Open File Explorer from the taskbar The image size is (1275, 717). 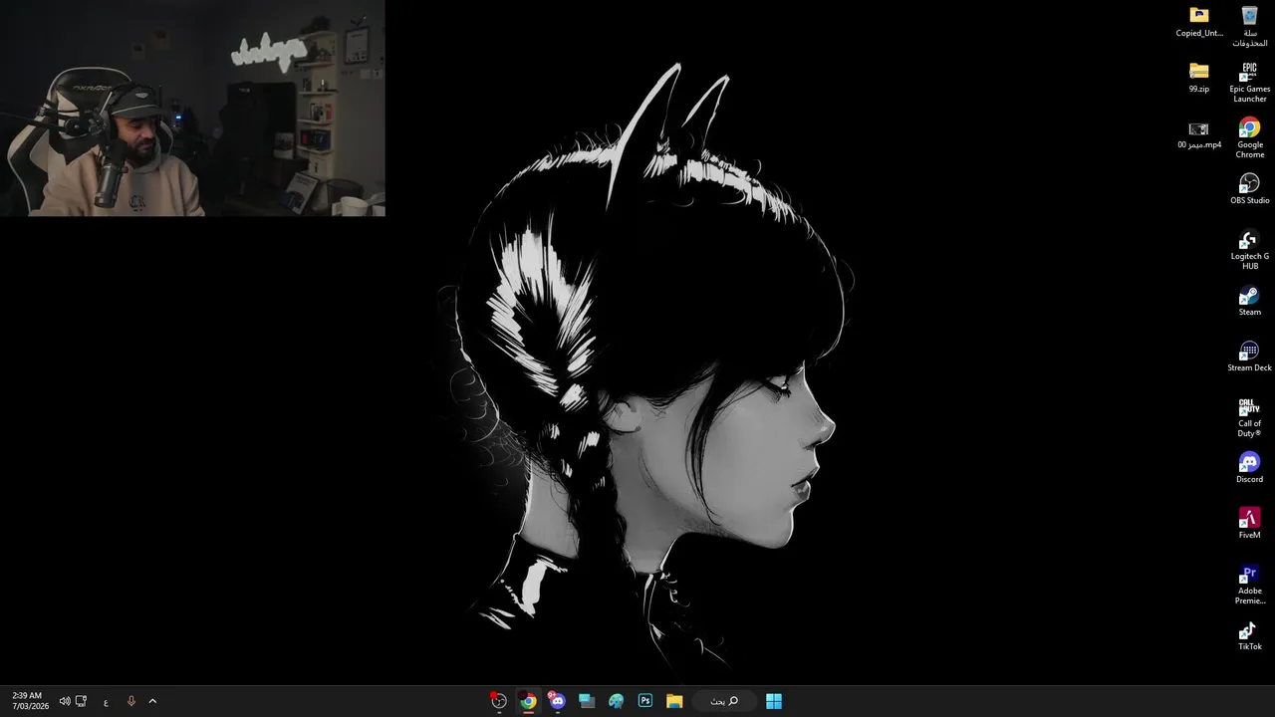tap(674, 701)
